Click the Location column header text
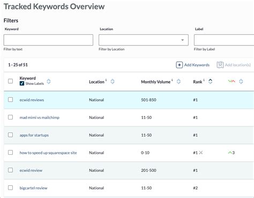The image size is (254, 198). (96, 82)
